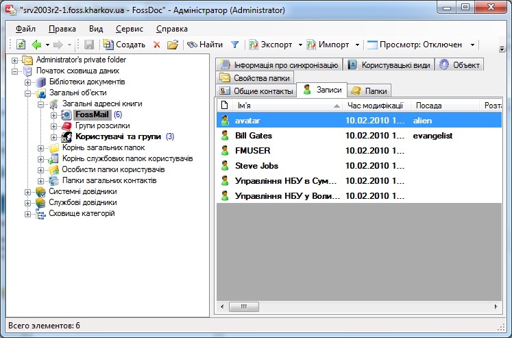Click the user icon beside FMUSER
Screen dimensions: 512x338
225,150
